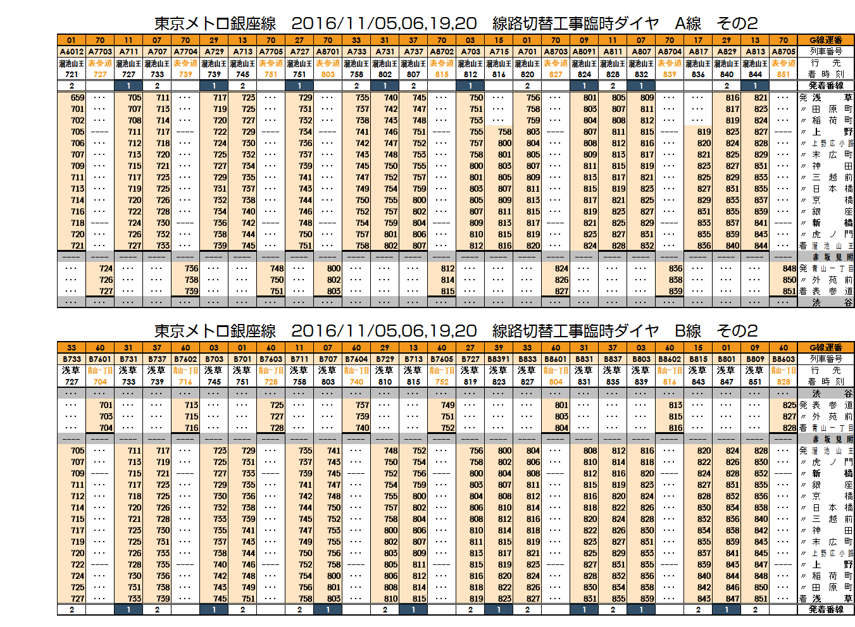Image resolution: width=855 pixels, height=627 pixels.
Task: Select train number B727
Action: 470,359
